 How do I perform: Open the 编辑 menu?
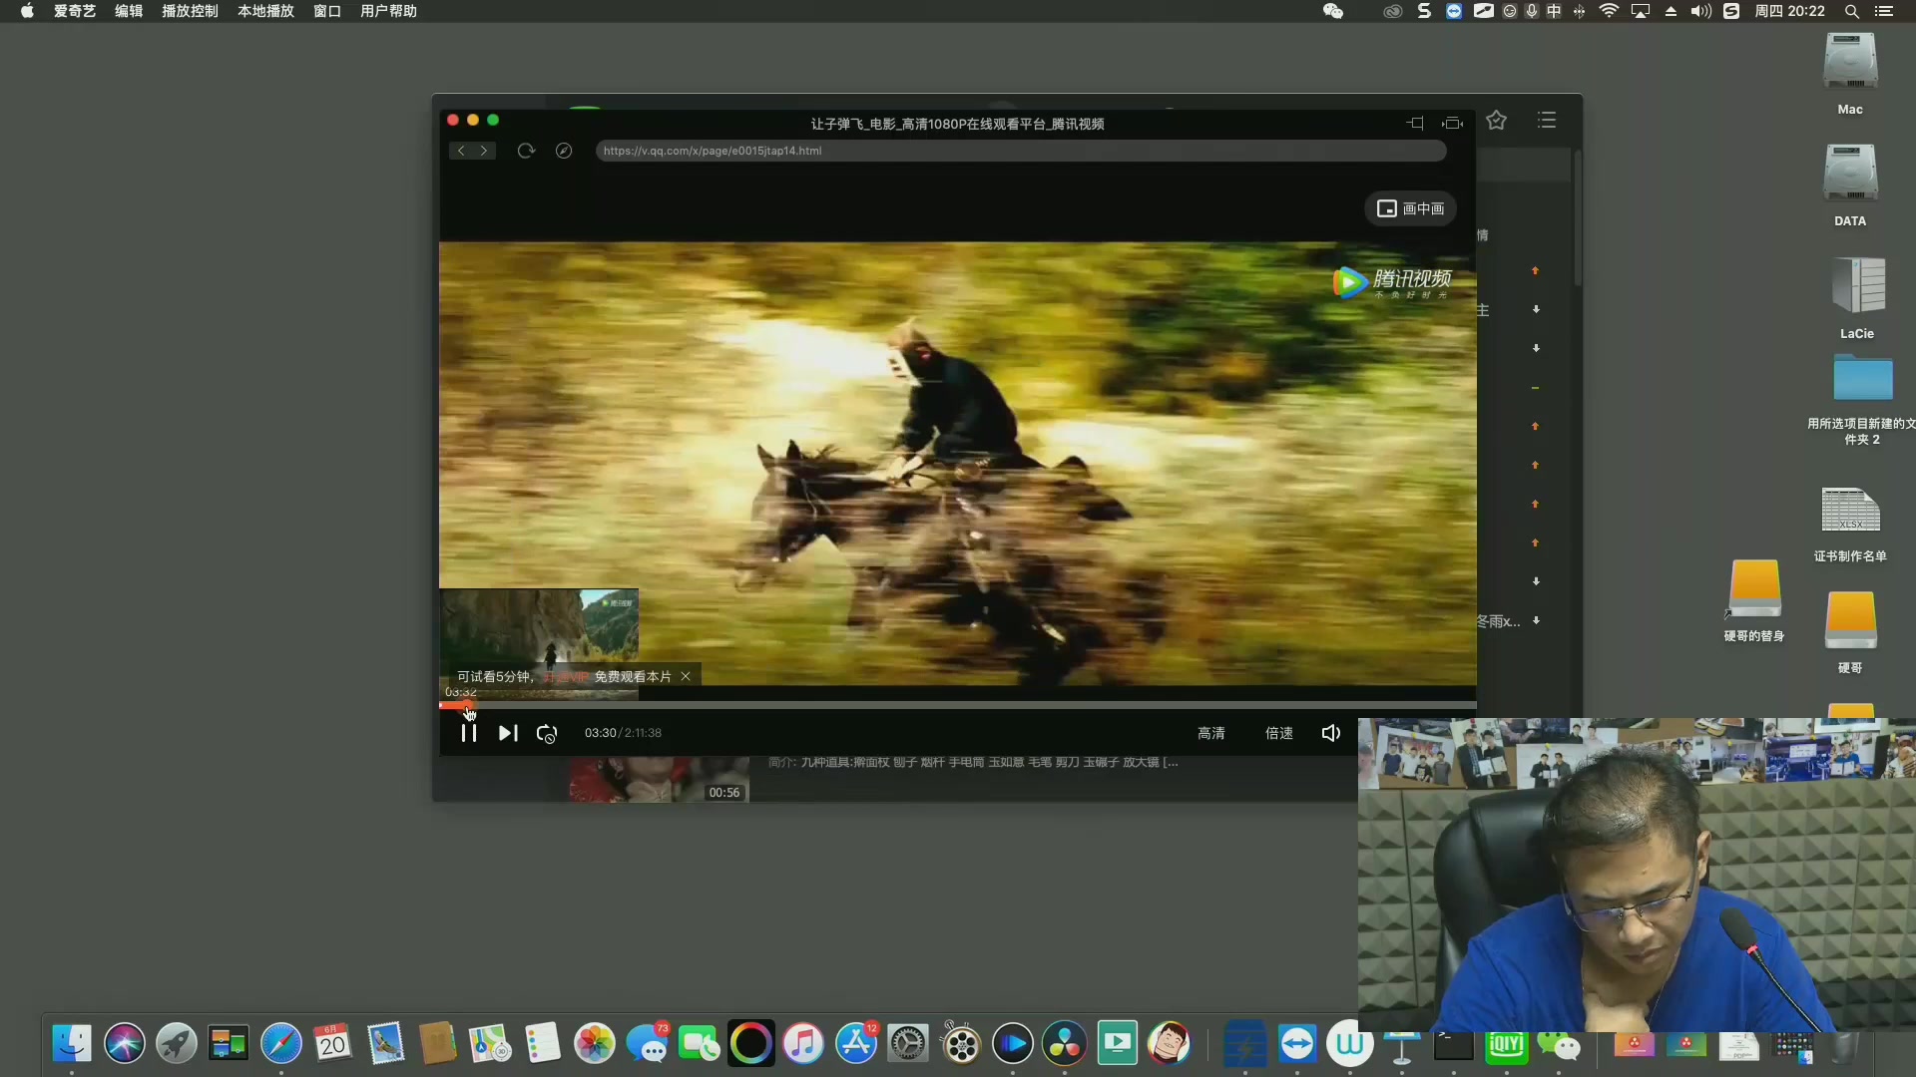[x=129, y=11]
